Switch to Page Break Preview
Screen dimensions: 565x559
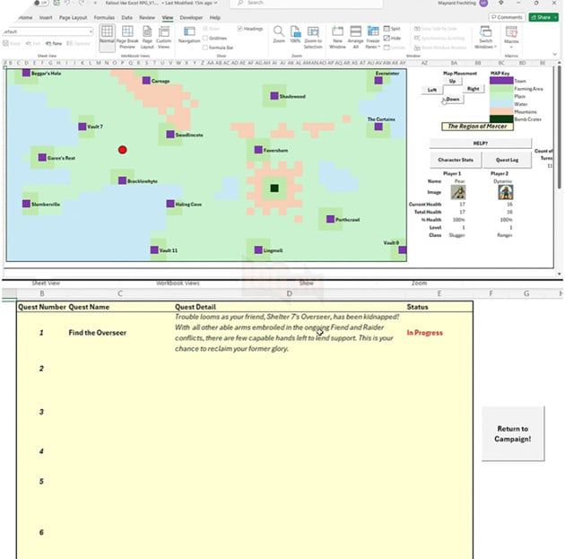click(127, 37)
